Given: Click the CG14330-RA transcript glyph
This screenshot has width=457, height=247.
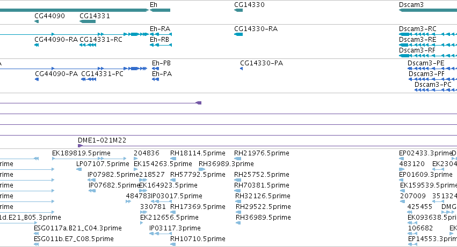Looking at the screenshot, I should 238,34.
